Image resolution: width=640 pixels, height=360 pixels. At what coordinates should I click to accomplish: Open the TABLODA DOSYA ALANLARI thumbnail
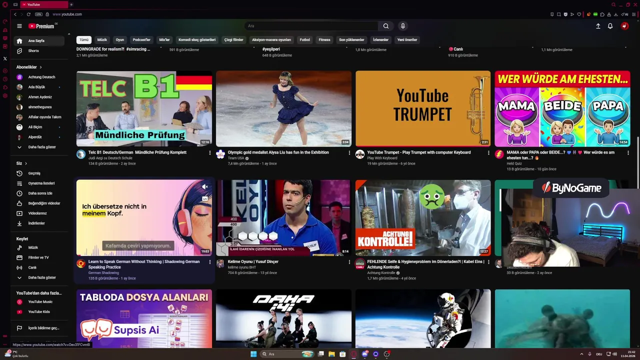144,318
